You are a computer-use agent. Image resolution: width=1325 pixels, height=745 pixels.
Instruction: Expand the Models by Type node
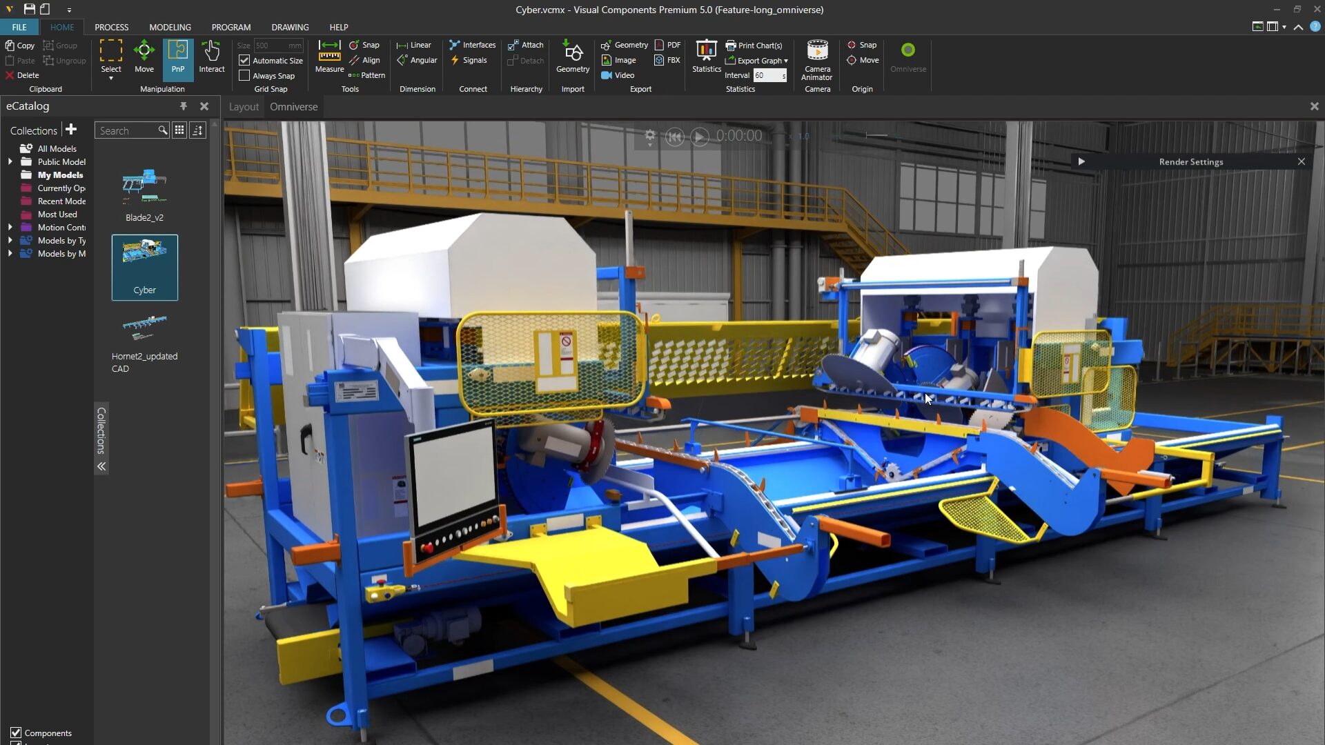point(10,241)
